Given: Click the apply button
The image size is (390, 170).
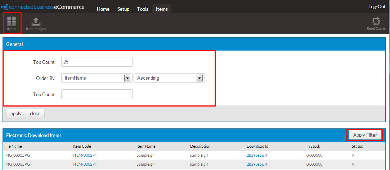Looking at the screenshot, I should point(16,114).
